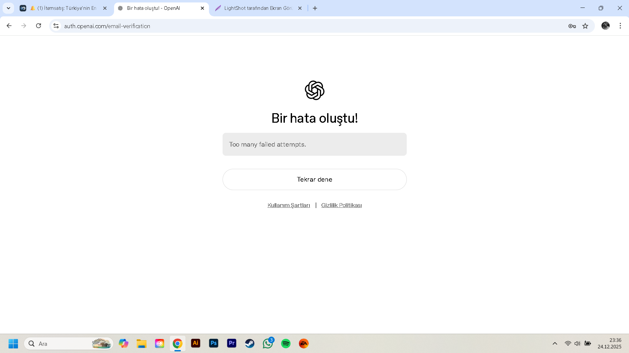Screen dimensions: 629x353
Task: Switch to the LightShot tab
Action: (258, 8)
